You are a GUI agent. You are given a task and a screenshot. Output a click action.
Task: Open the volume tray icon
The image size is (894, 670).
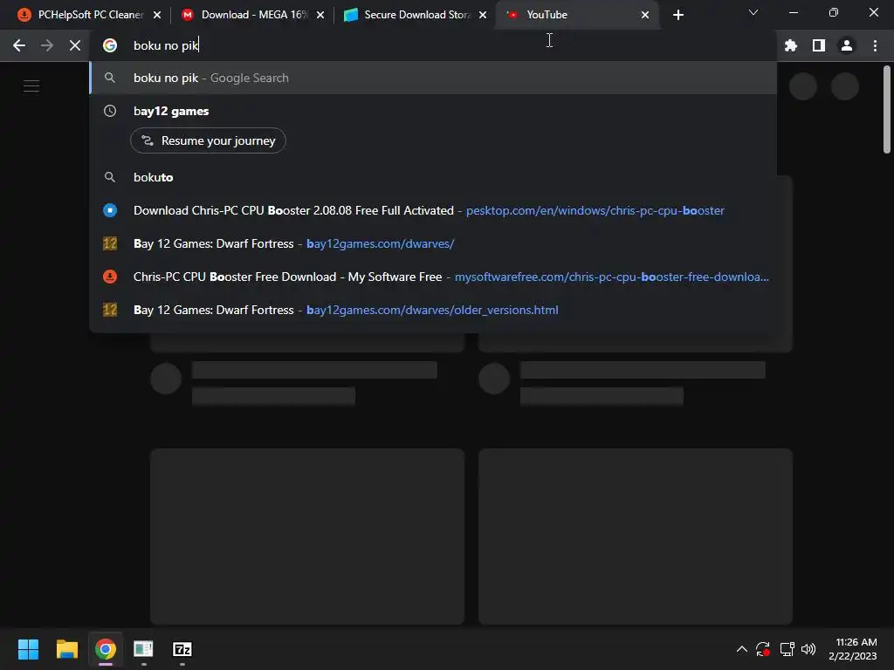click(x=808, y=649)
